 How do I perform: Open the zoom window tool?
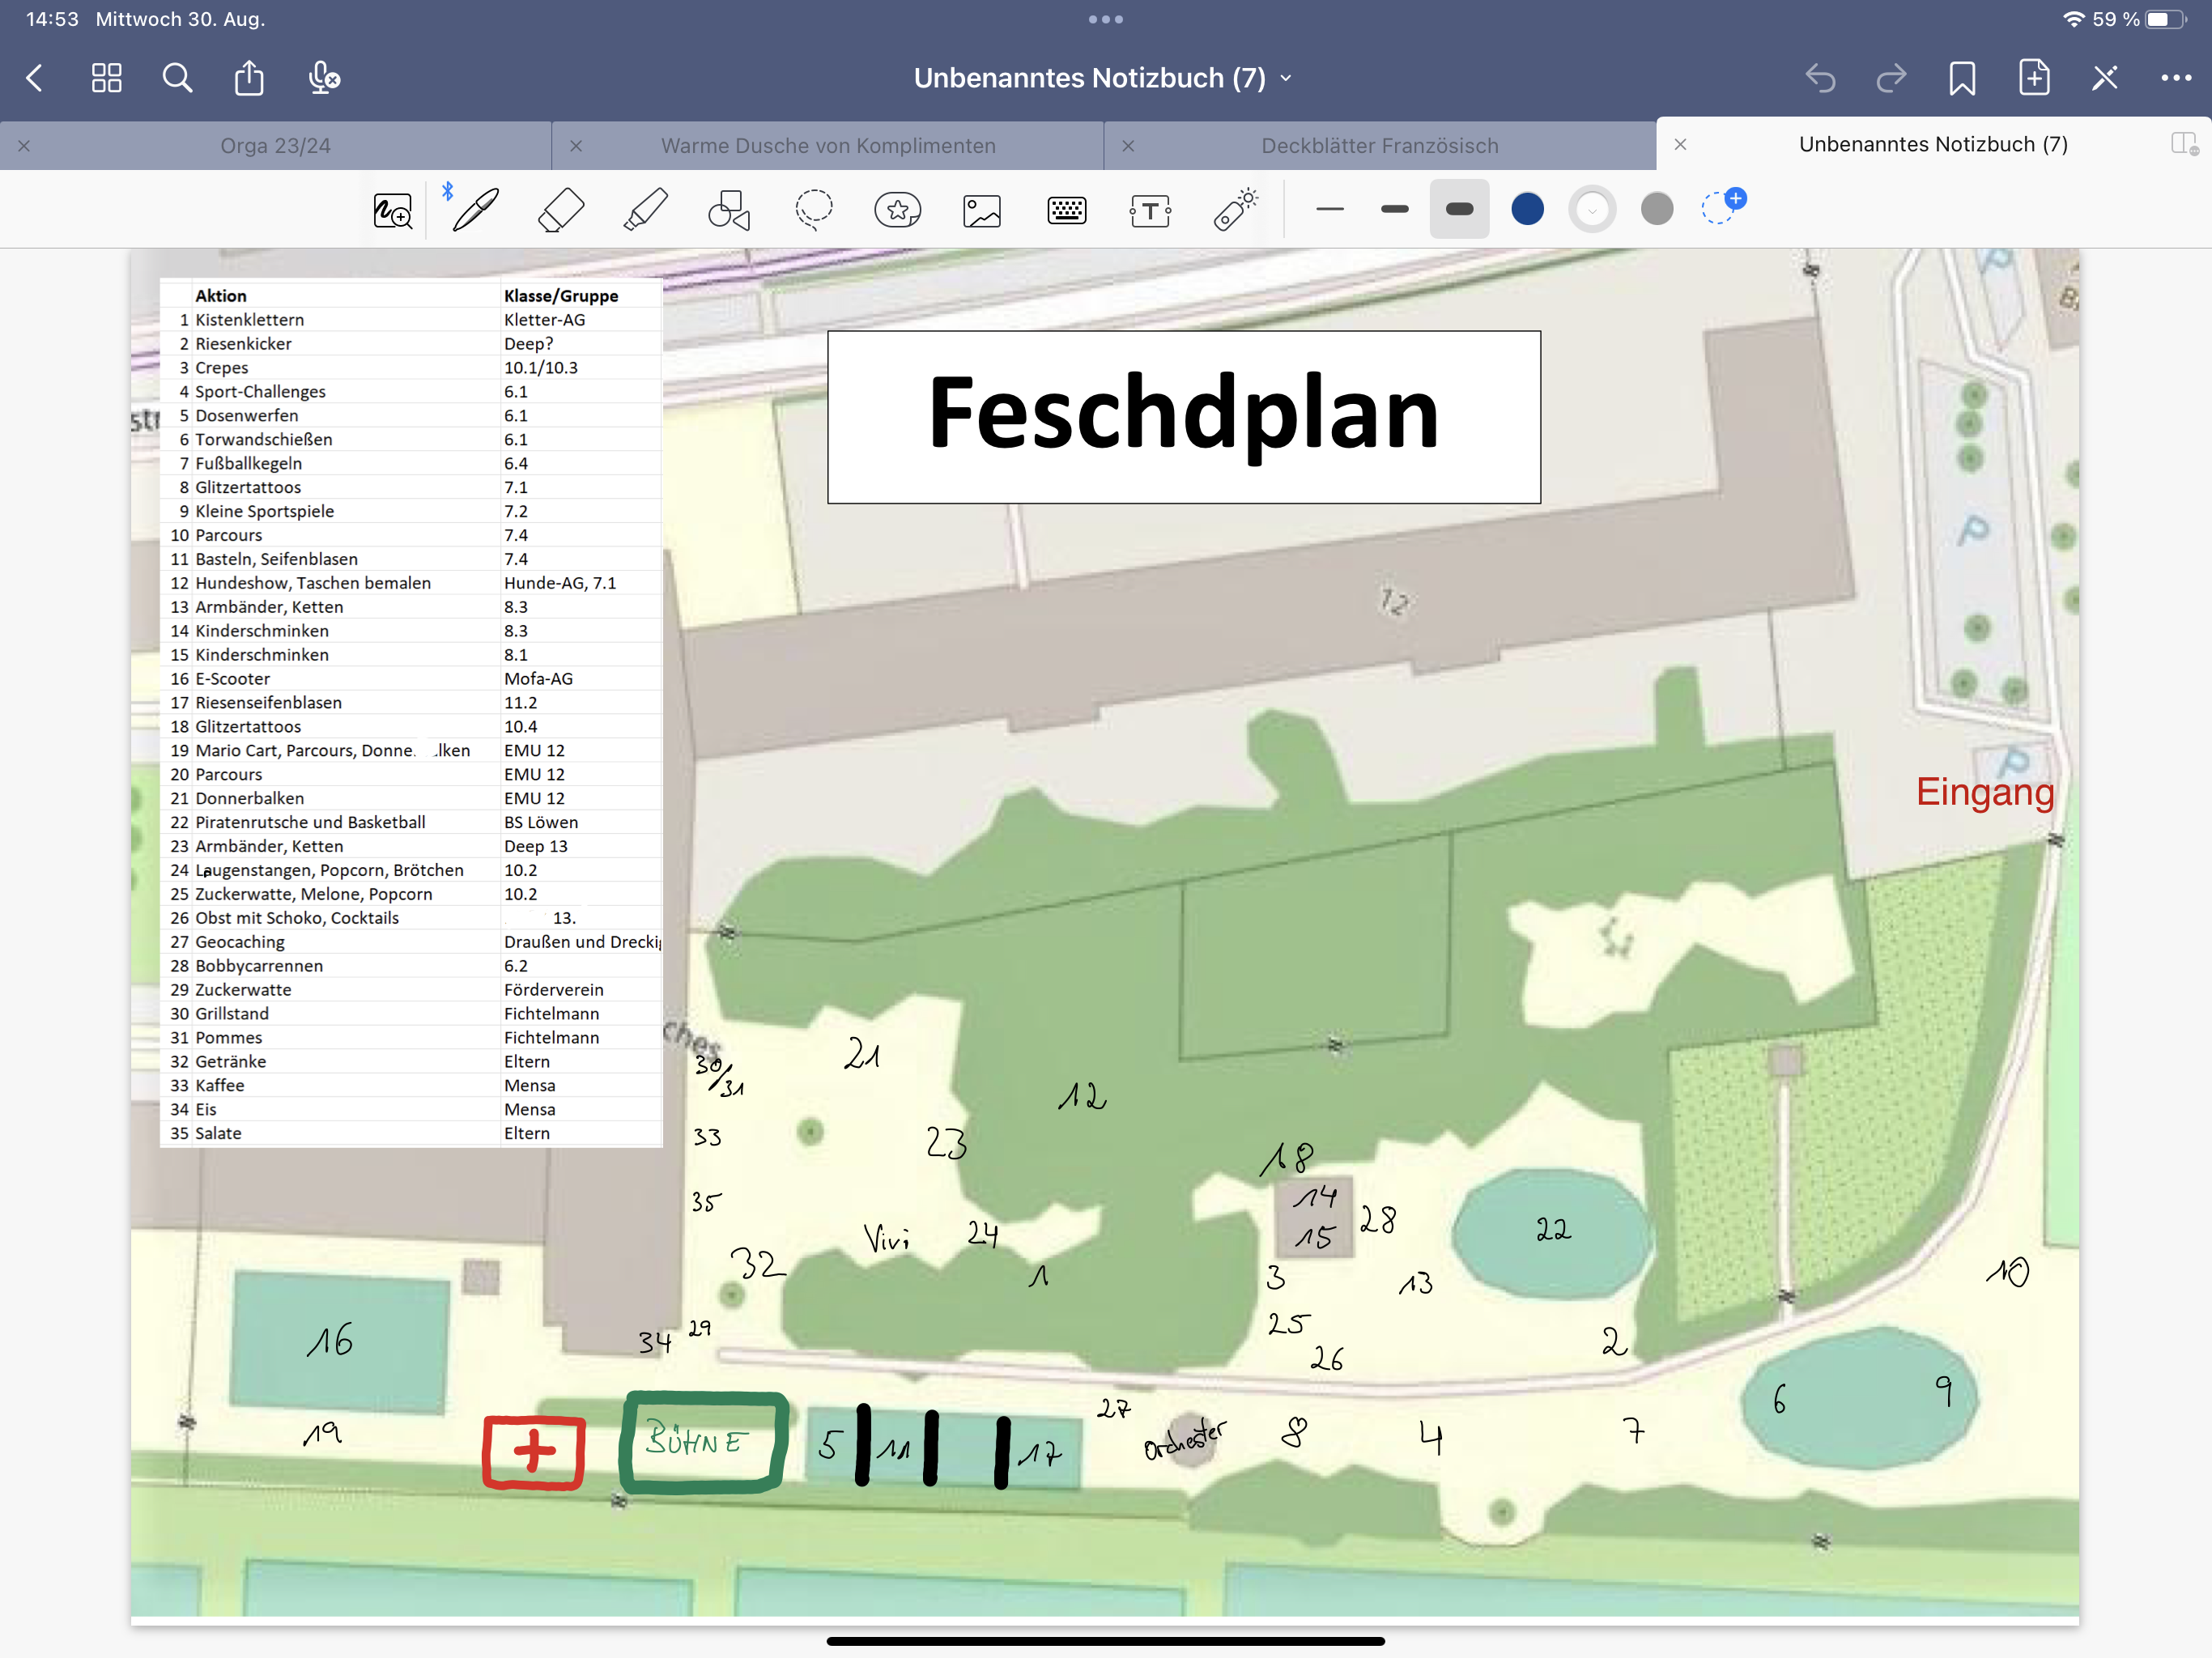(x=392, y=210)
